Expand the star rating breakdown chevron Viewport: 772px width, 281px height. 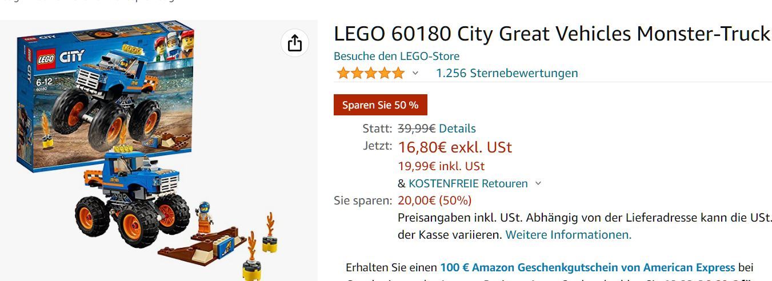[415, 73]
